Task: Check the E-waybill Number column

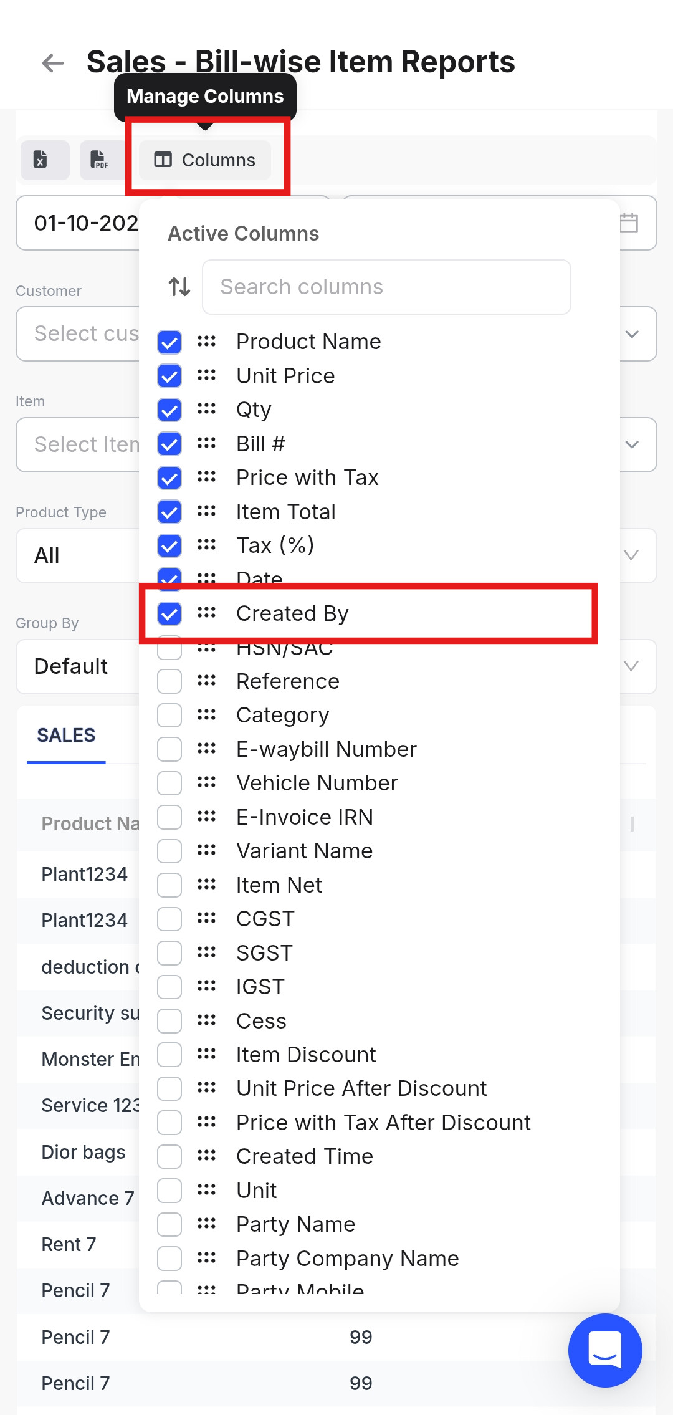Action: [169, 749]
